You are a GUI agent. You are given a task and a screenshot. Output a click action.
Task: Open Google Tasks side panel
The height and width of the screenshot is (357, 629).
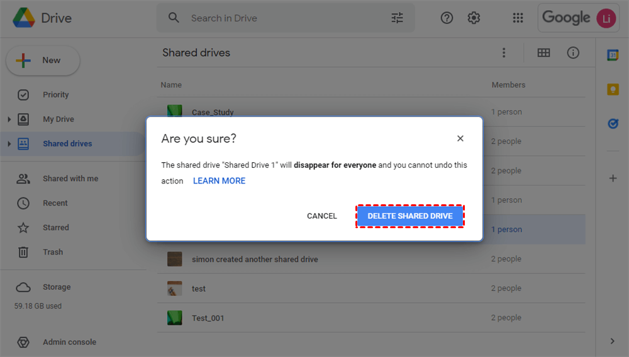click(x=613, y=123)
